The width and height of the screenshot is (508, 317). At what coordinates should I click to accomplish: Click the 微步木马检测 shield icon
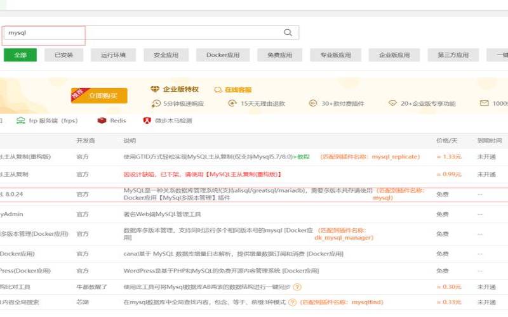coord(147,120)
